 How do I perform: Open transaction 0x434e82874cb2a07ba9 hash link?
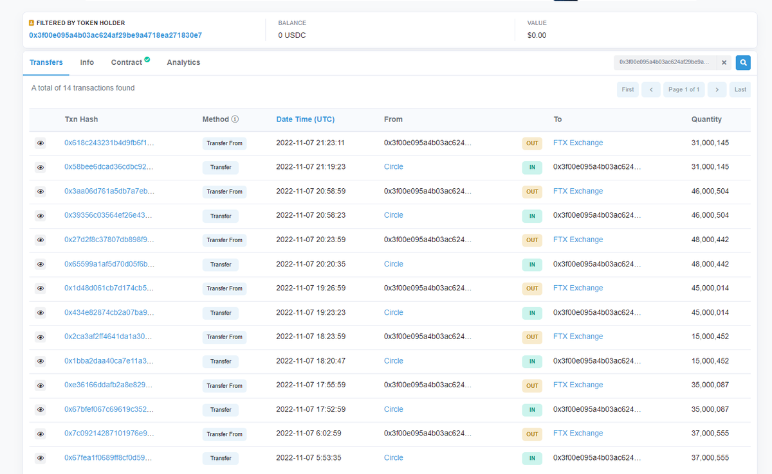(109, 312)
